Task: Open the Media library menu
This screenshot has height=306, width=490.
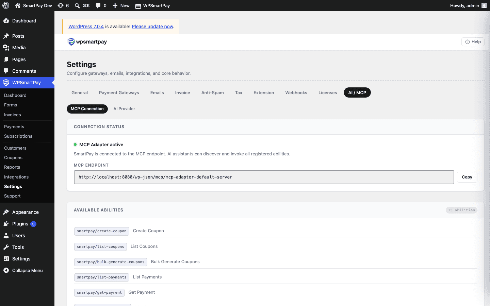Action: pyautogui.click(x=27, y=48)
